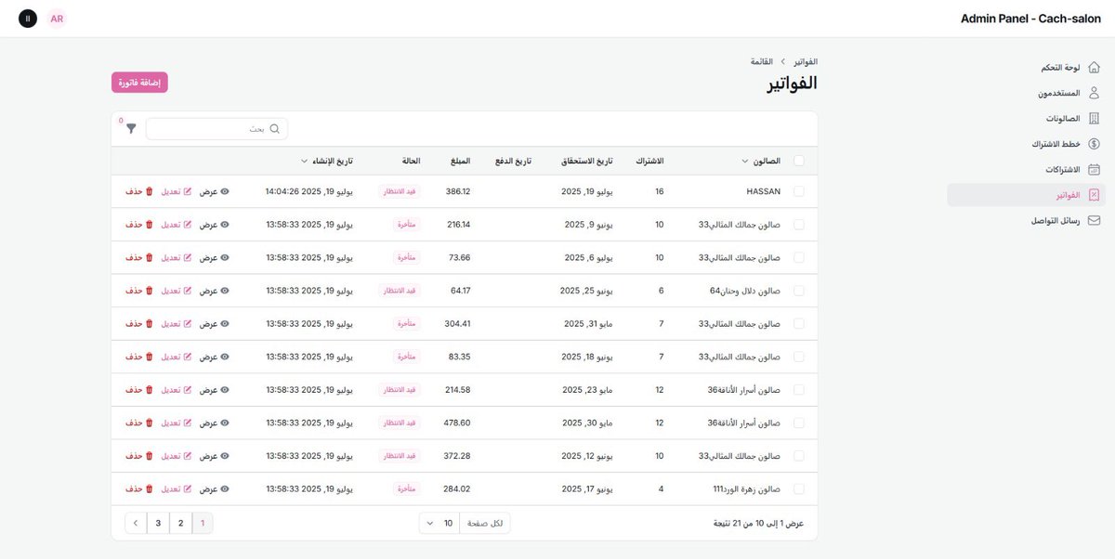This screenshot has width=1115, height=559.
Task: Select pagination page 1
Action: tap(203, 523)
